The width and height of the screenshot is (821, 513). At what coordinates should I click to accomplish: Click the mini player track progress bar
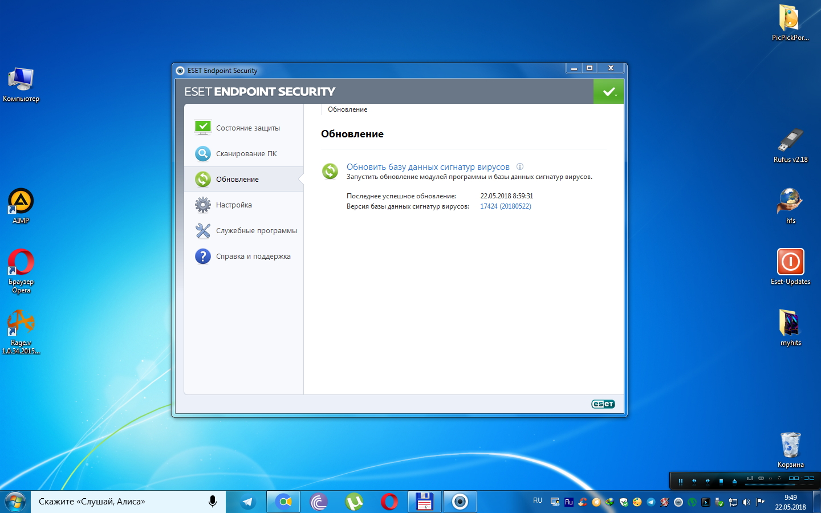point(779,484)
